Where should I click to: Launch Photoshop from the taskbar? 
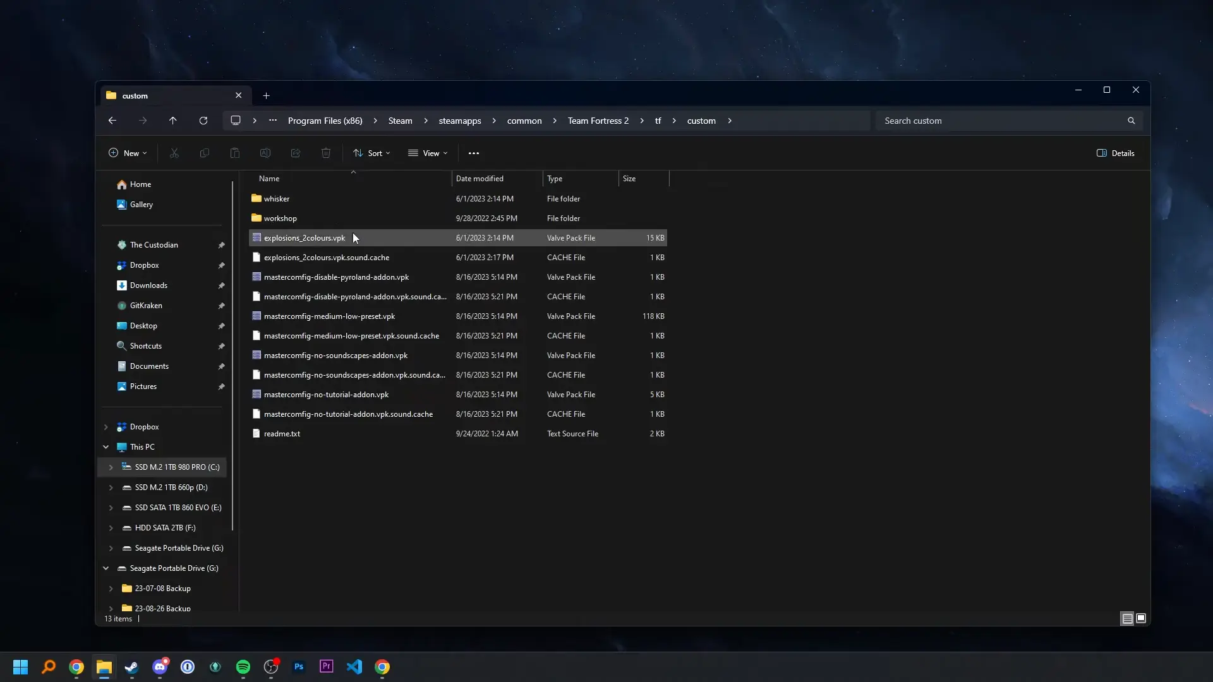tap(299, 667)
